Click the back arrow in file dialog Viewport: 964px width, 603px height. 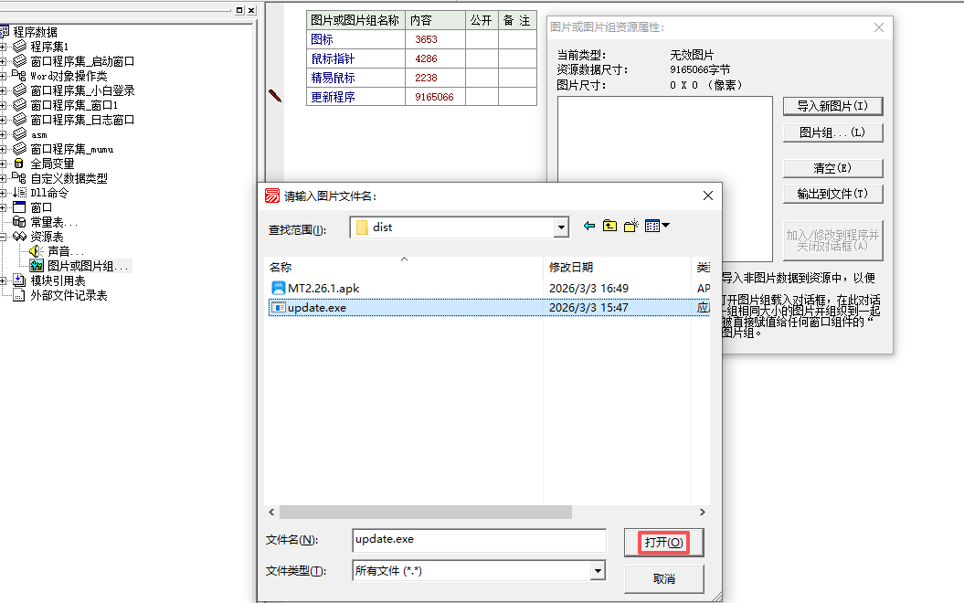(589, 226)
